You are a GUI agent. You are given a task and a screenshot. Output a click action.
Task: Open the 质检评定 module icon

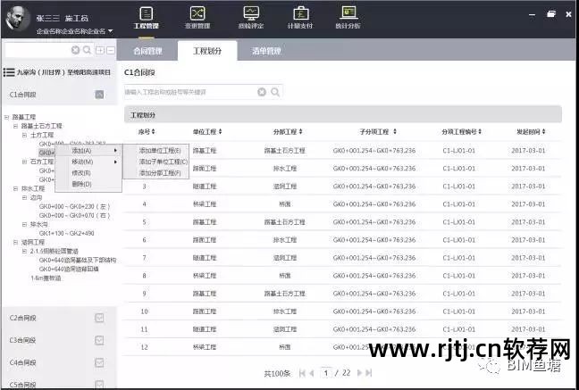[x=250, y=18]
